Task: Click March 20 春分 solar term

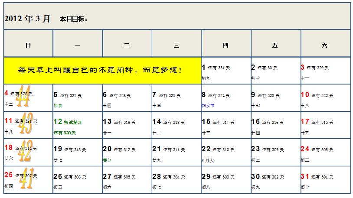Action: pyautogui.click(x=107, y=160)
